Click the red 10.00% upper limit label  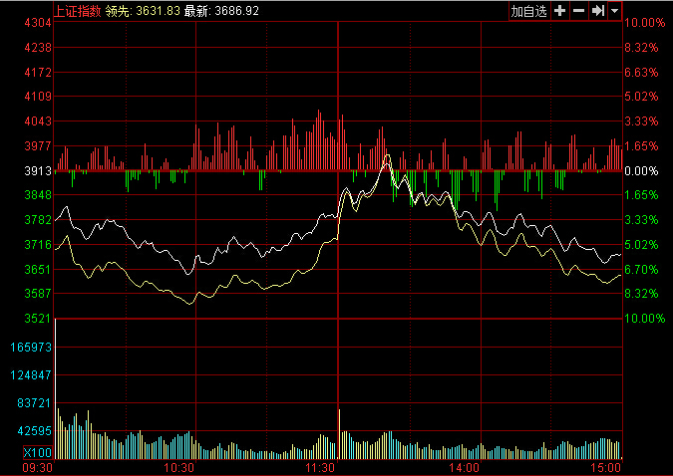point(644,23)
